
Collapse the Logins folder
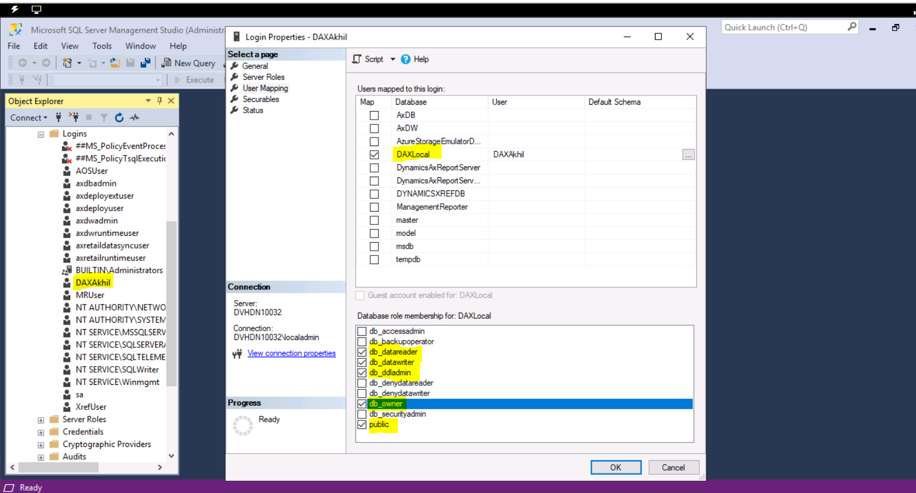(41, 134)
